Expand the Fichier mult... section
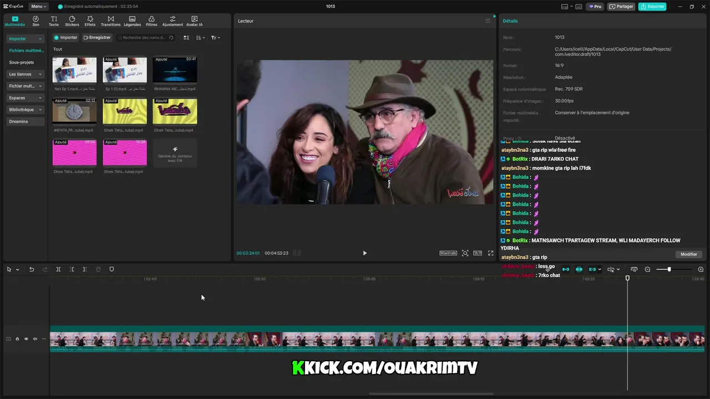Screen dimensions: 710x399 click(26, 86)
